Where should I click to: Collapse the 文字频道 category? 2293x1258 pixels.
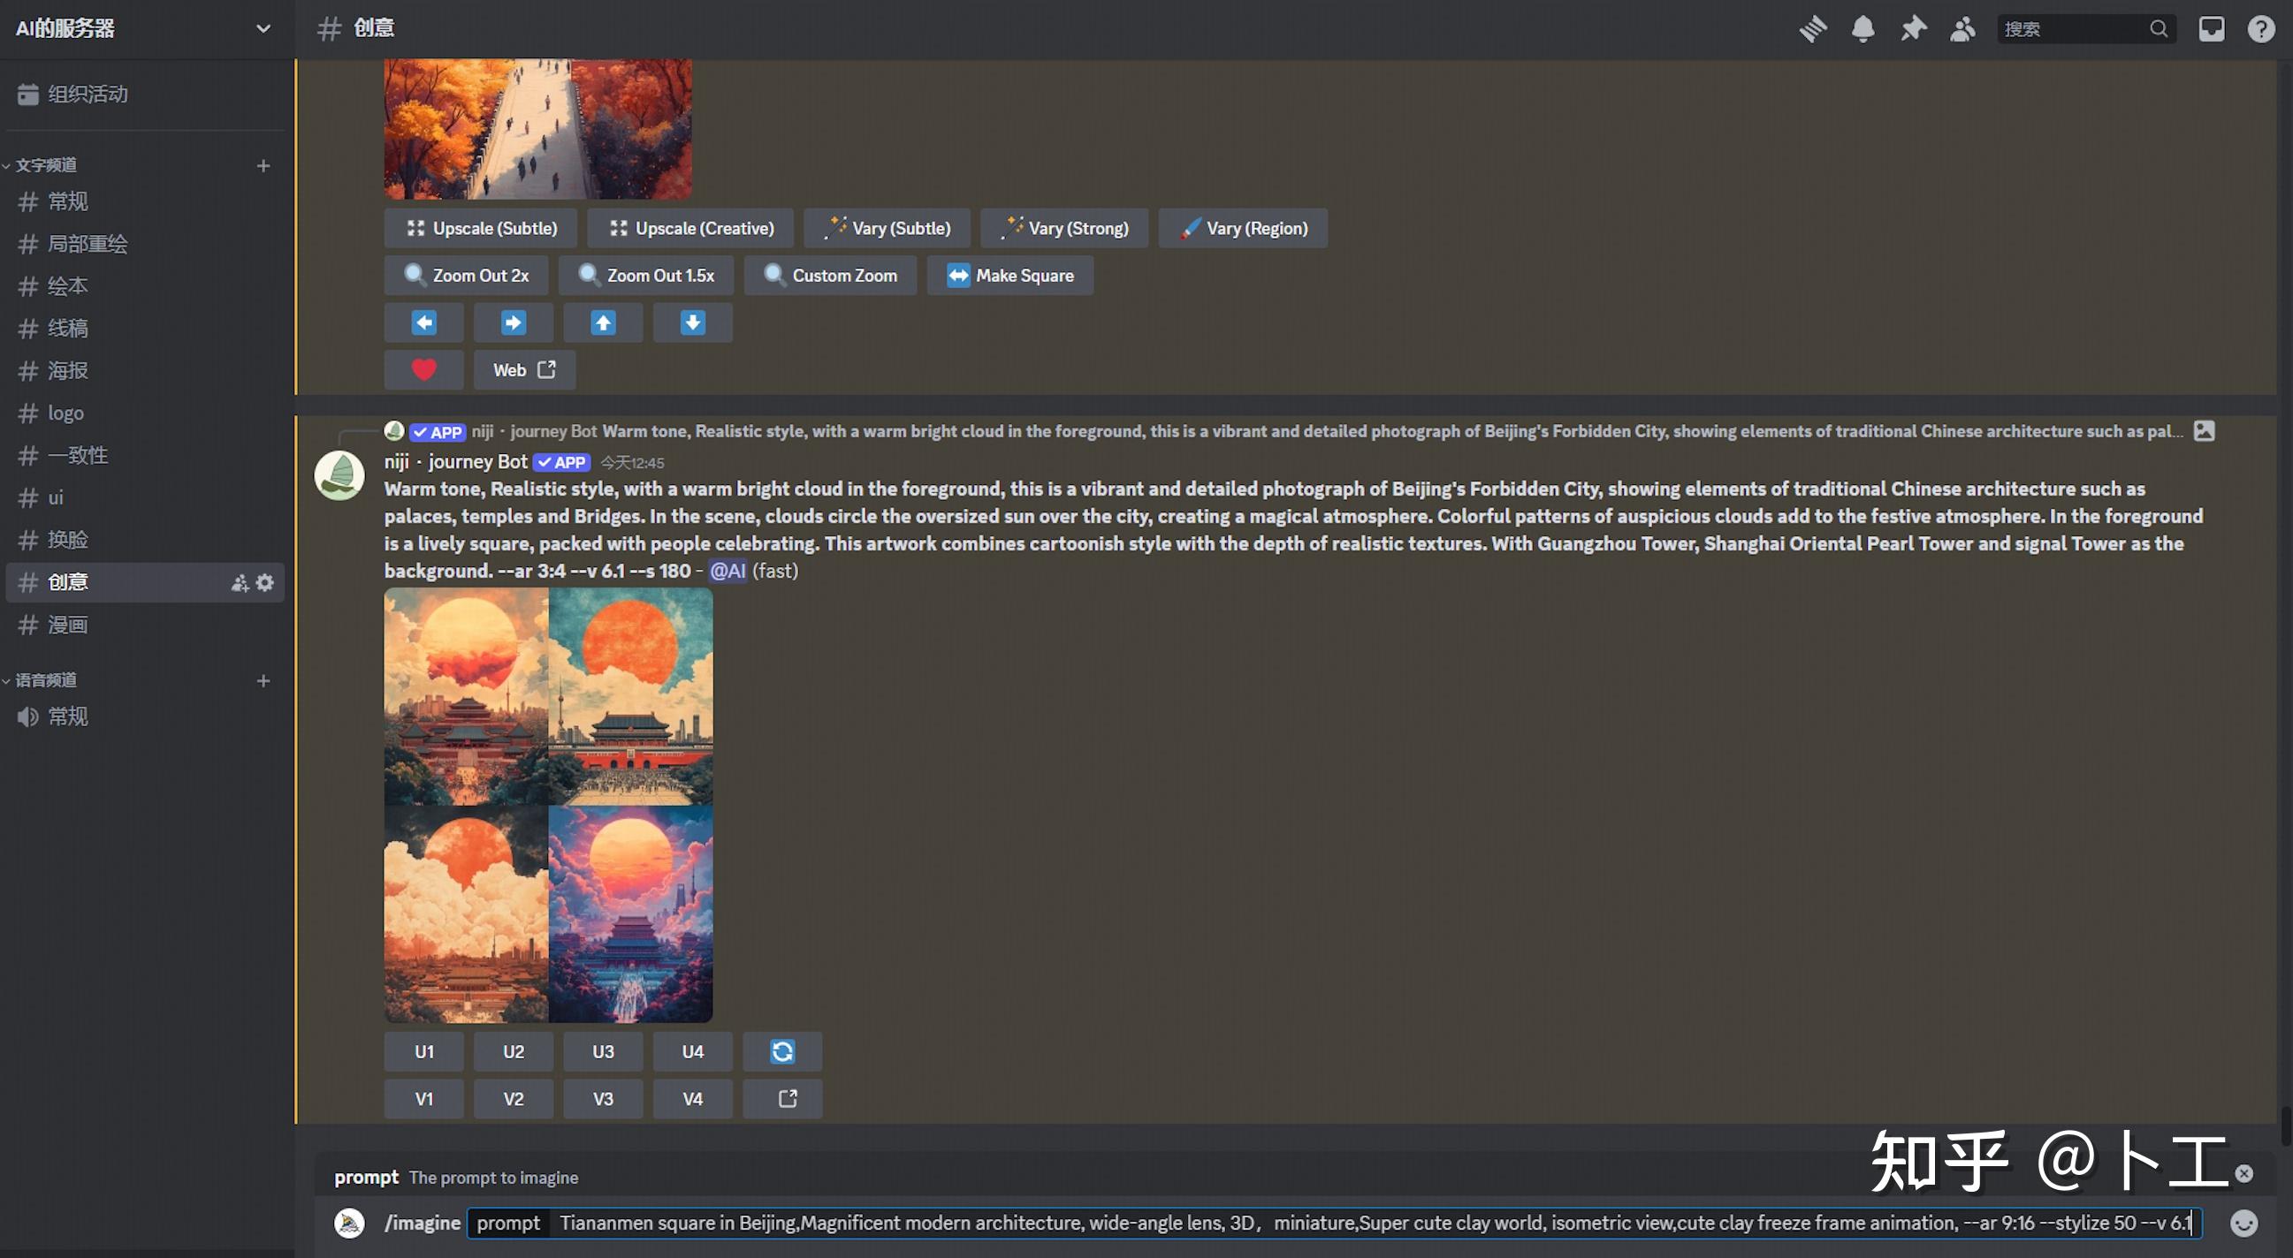click(x=46, y=165)
